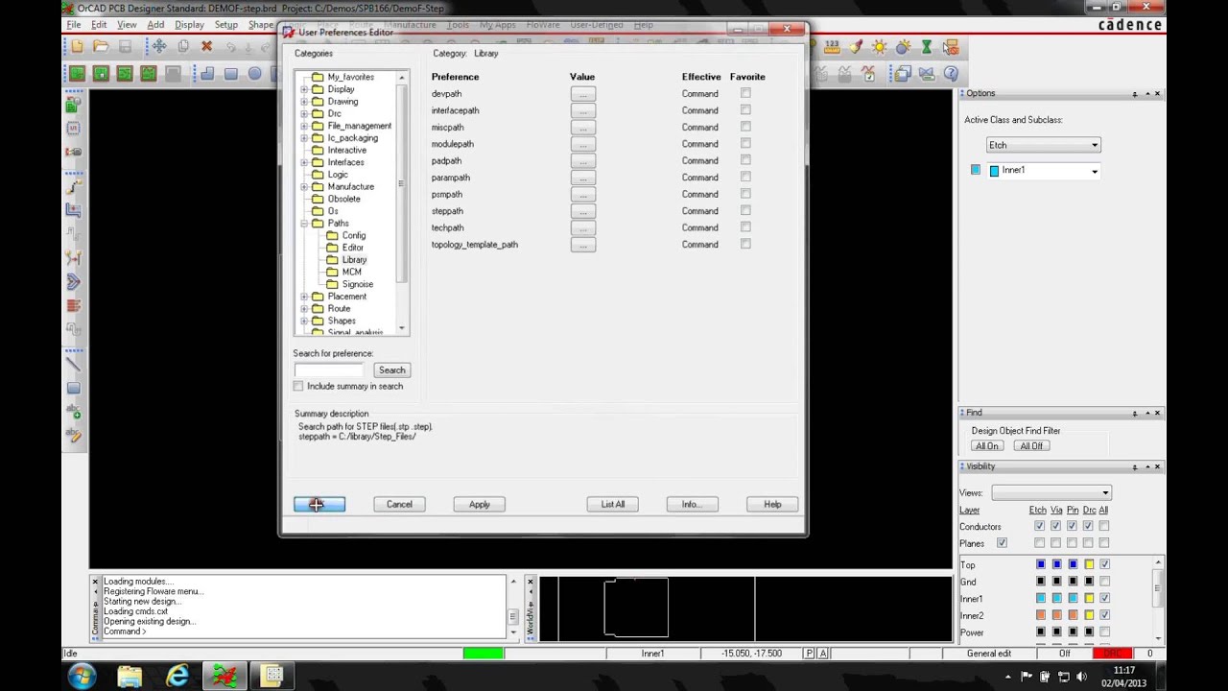Select the Move tool icon
Screen dimensions: 1228x691
159,46
